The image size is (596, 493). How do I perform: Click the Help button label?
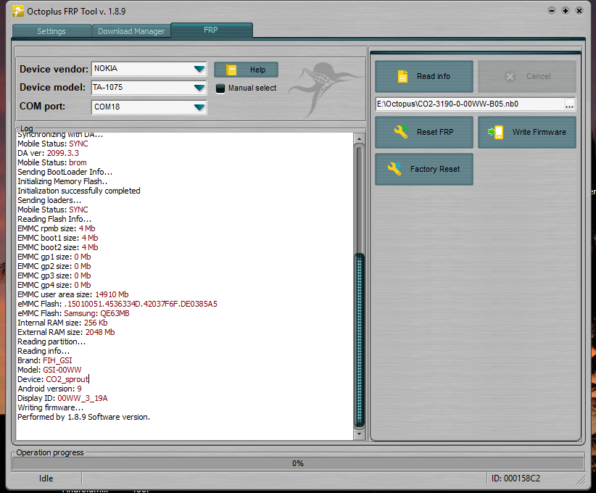(257, 70)
